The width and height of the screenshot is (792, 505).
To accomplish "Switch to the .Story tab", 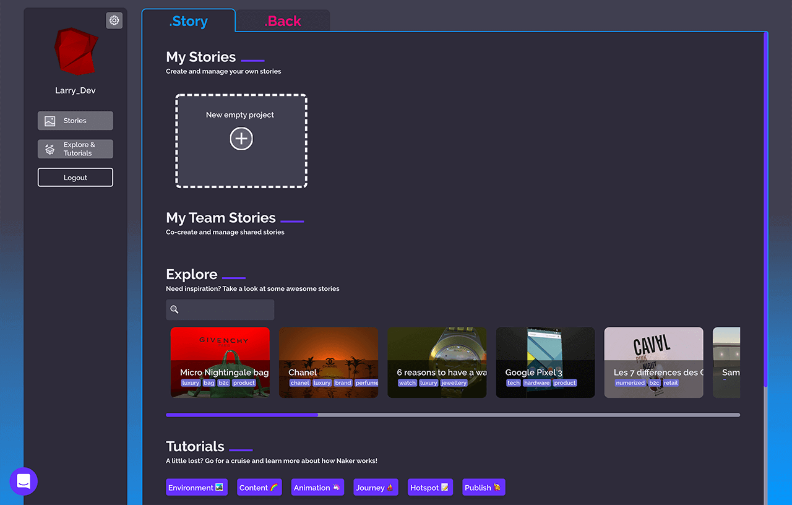I will pyautogui.click(x=189, y=21).
